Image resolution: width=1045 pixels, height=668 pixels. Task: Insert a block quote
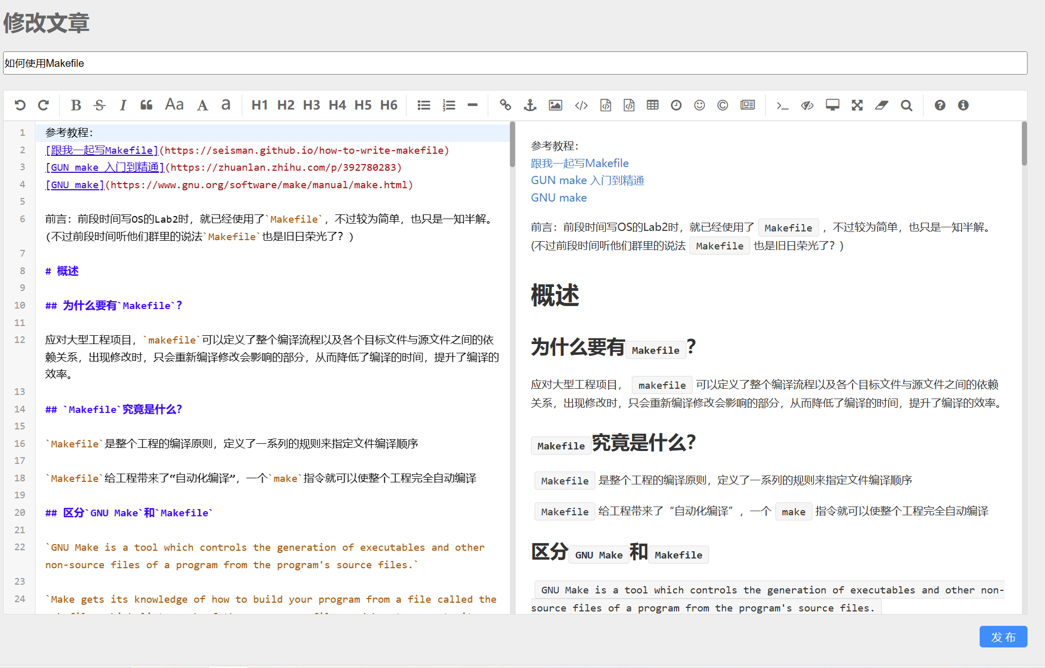[147, 105]
